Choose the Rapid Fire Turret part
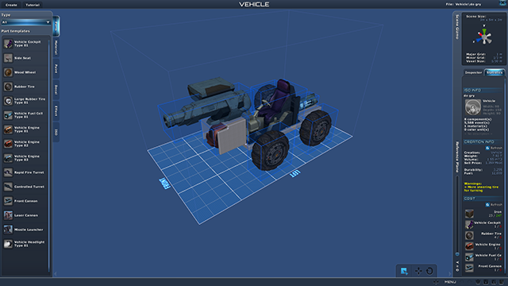508x286 pixels. pos(25,172)
